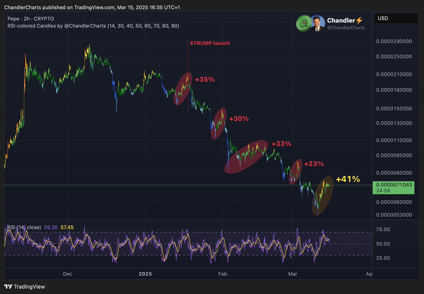Click the 0.0000250000 price axis label

[394, 57]
